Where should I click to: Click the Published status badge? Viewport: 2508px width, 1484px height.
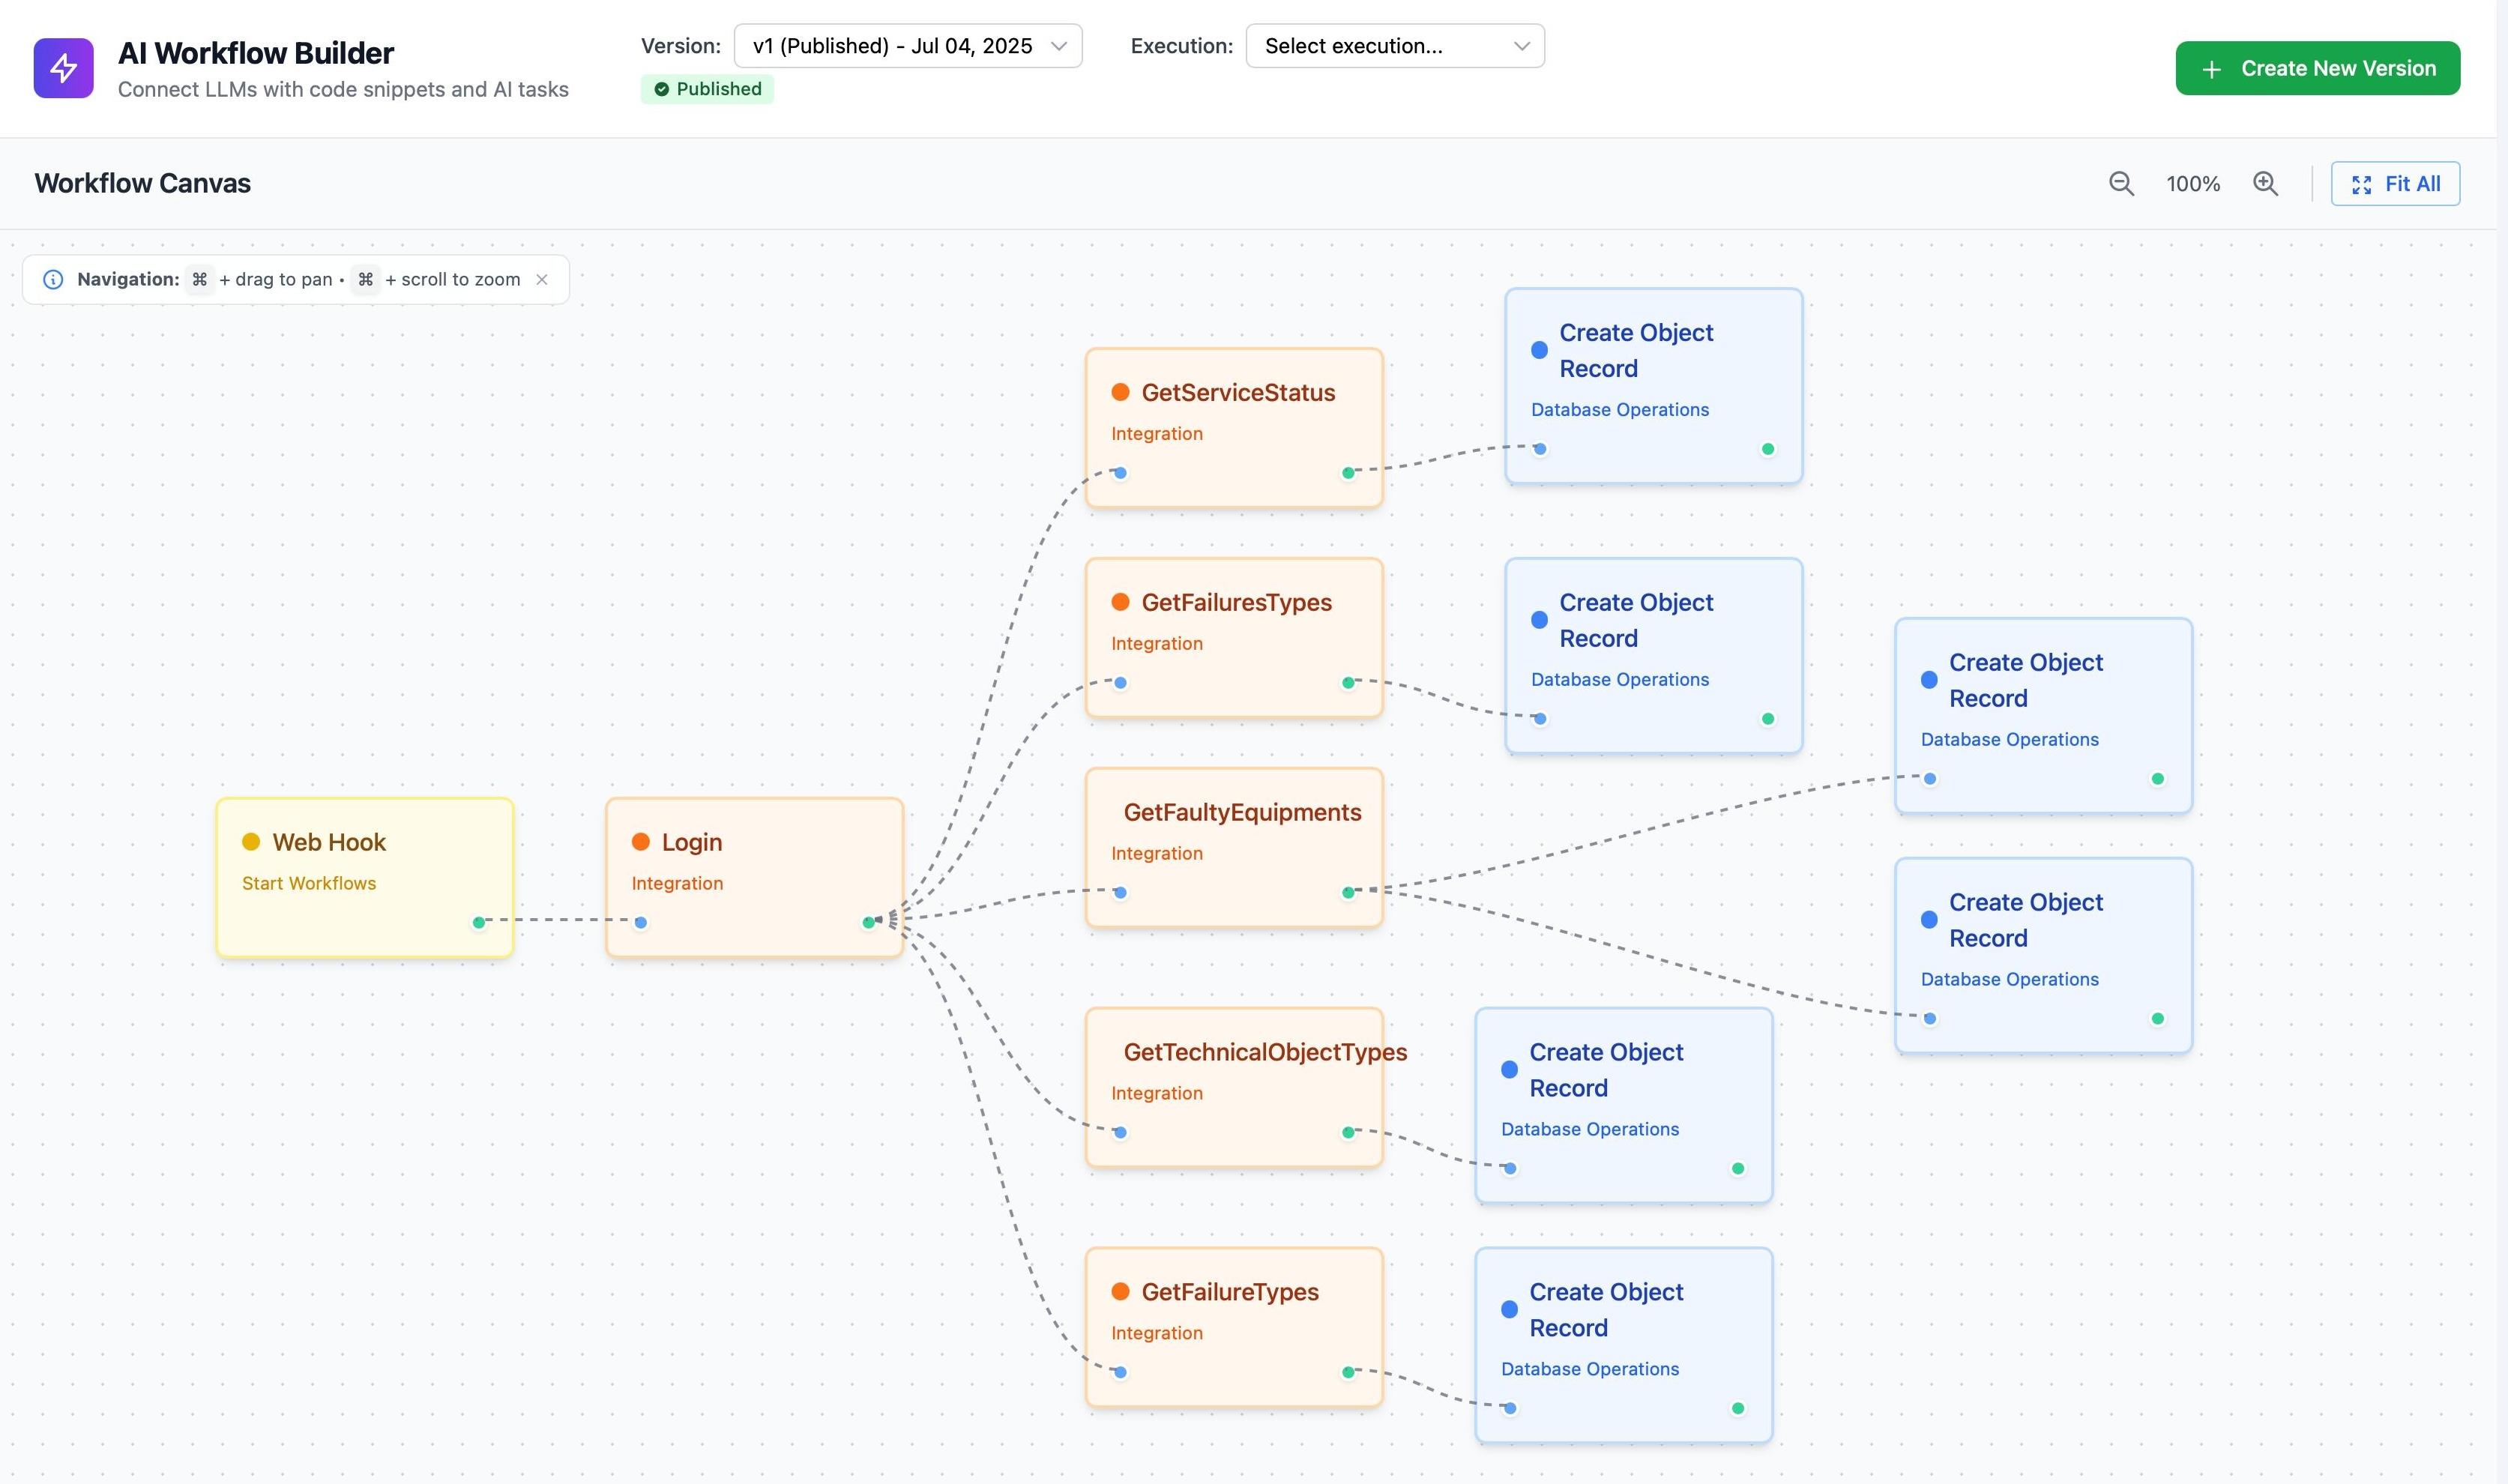(x=707, y=89)
